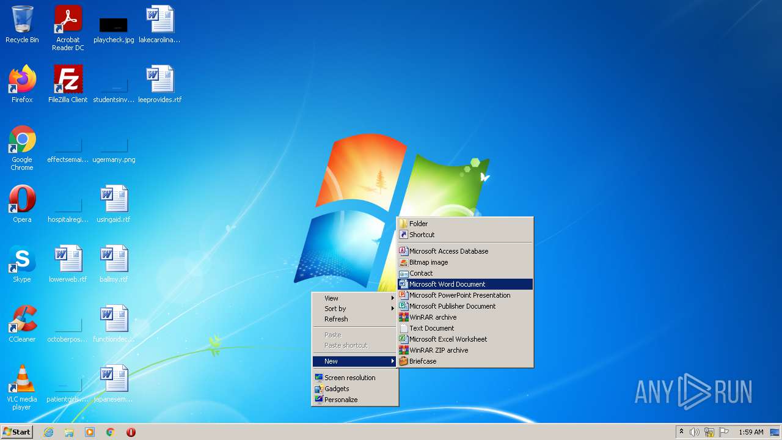Open Internet Explorer from the taskbar
The image size is (782, 440).
click(x=48, y=432)
